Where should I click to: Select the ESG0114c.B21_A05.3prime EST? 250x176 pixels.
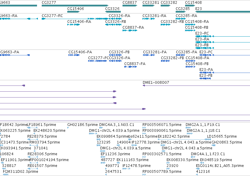(x=198, y=169)
